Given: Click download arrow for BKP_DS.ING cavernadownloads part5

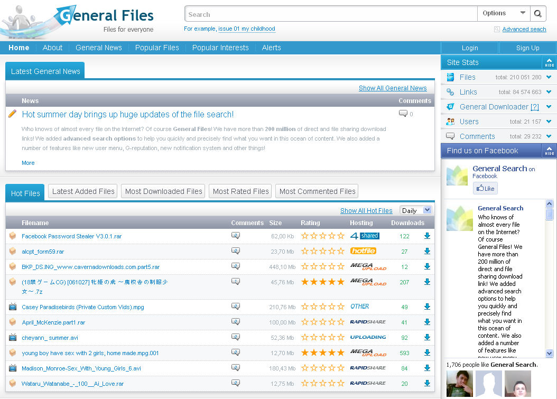Looking at the screenshot, I should pos(427,266).
